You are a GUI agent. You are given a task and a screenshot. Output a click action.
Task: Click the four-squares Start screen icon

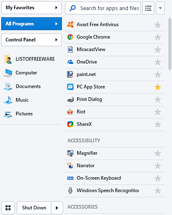8,208
